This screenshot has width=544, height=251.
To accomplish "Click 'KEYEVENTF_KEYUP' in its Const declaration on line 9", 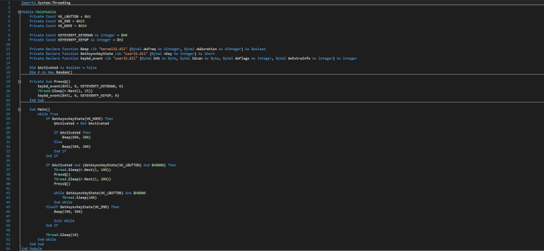I will click(73, 40).
